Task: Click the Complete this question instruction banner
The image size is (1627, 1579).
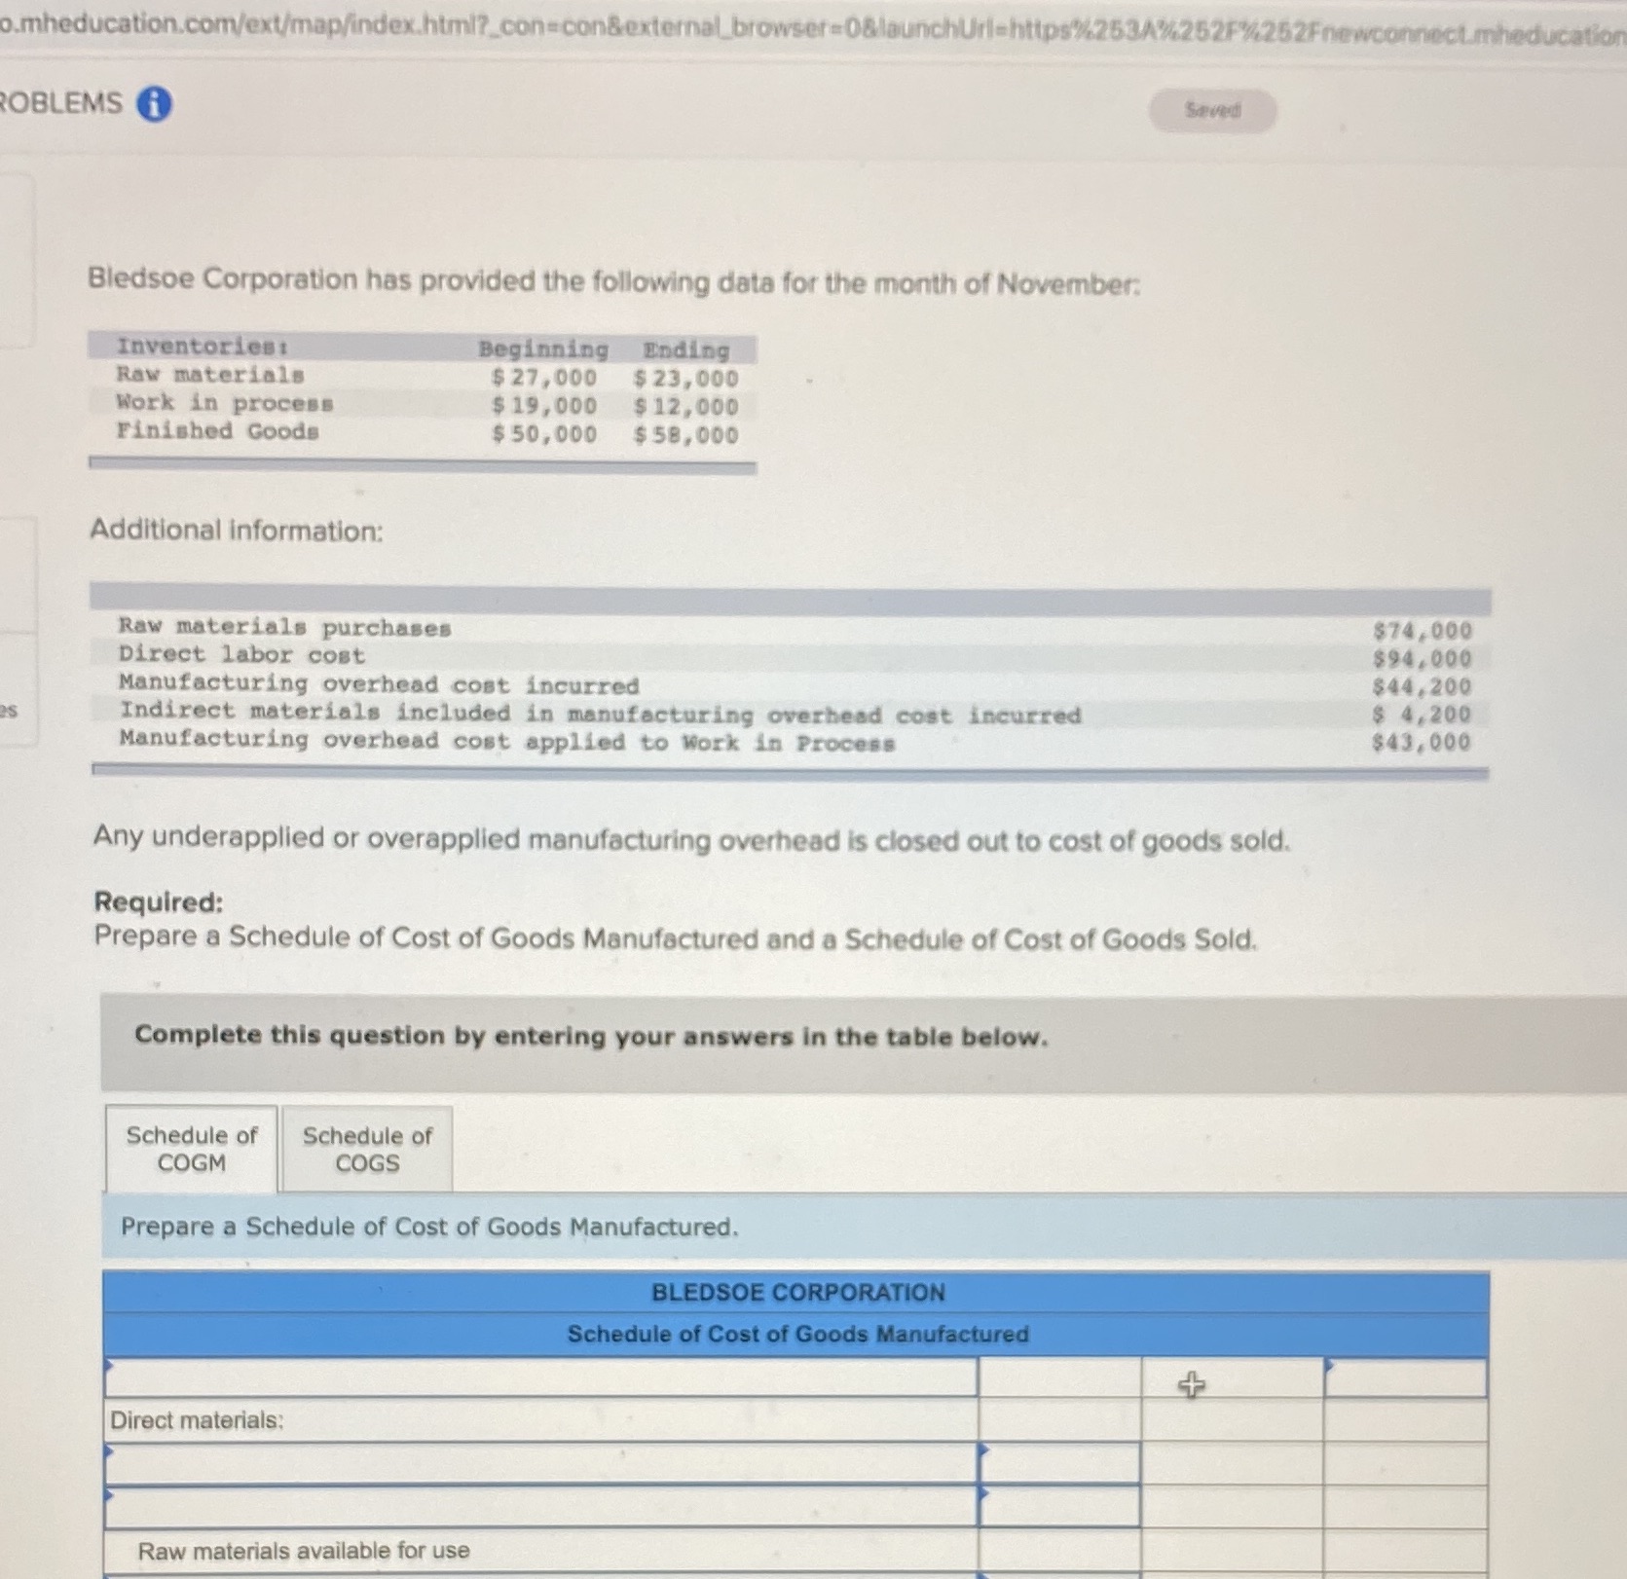Action: pyautogui.click(x=590, y=1036)
